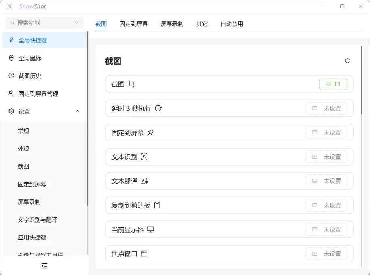Click the main content vertical scrollbar
Image resolution: width=370 pixels, height=275 pixels.
click(361, 80)
